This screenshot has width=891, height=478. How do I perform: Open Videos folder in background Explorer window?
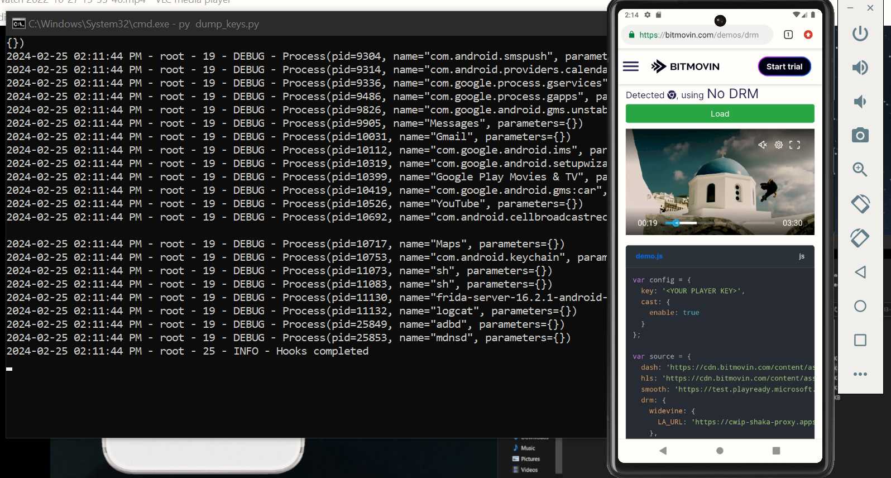525,470
